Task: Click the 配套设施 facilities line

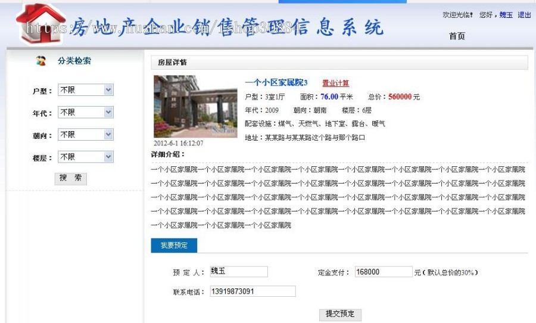Action: (x=315, y=123)
